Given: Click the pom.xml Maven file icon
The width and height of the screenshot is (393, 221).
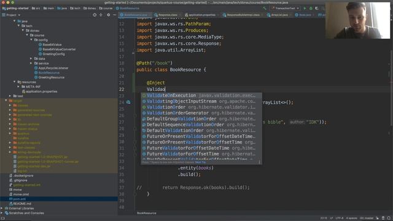Looking at the screenshot, I should 11,199.
